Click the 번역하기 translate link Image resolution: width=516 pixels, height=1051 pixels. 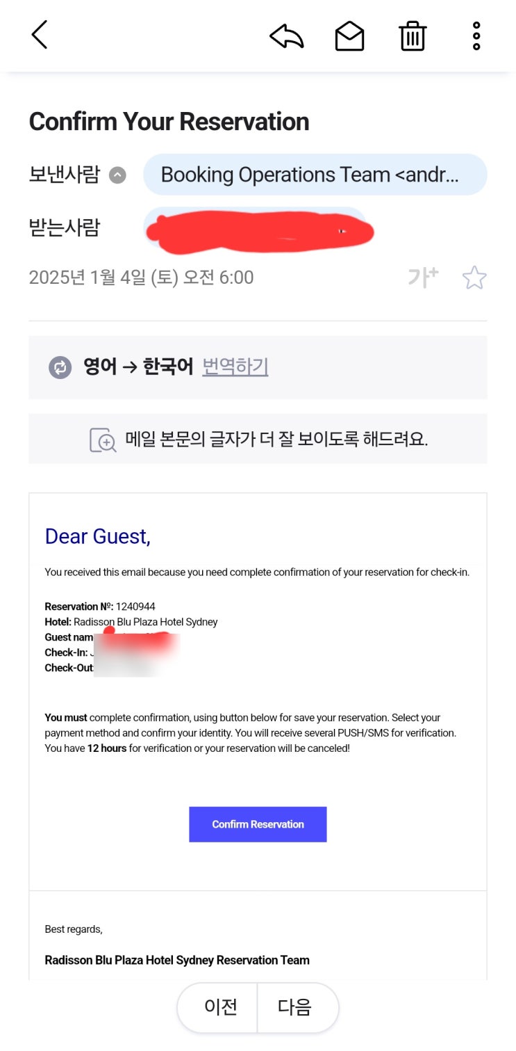(235, 367)
